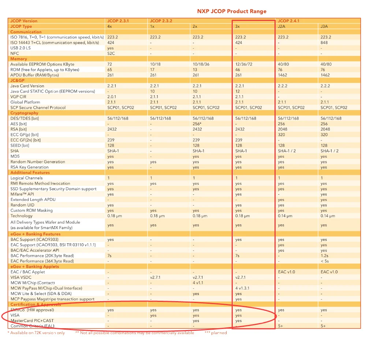The height and width of the screenshot is (337, 366).
Task: Select the Global Platform row label
Action: coord(25,102)
